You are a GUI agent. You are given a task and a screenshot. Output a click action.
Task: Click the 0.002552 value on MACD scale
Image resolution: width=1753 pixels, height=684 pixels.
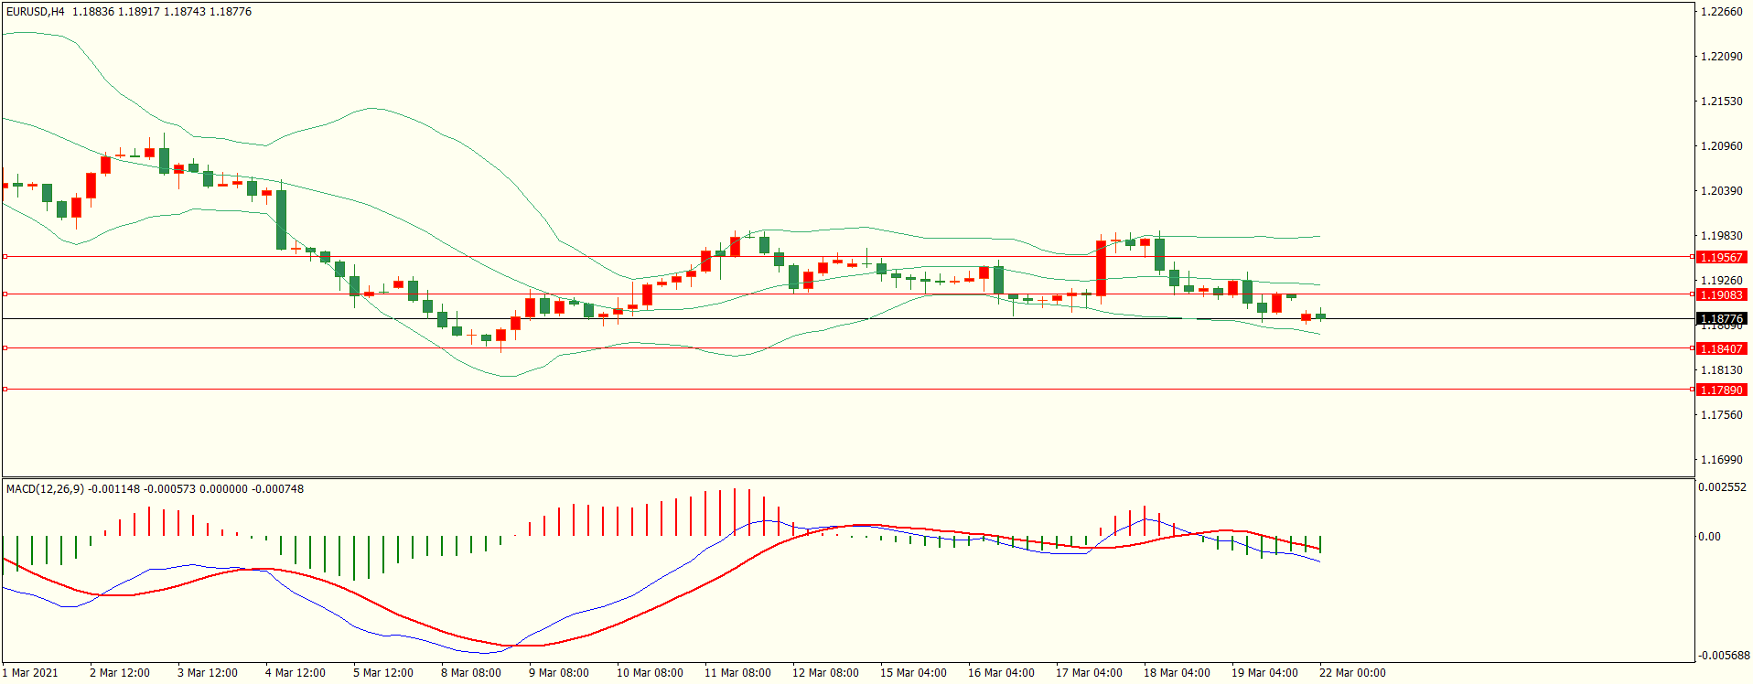[x=1722, y=487]
